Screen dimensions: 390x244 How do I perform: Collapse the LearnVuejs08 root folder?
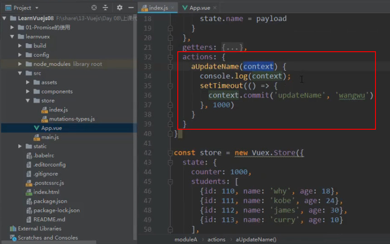pyautogui.click(x=4, y=18)
